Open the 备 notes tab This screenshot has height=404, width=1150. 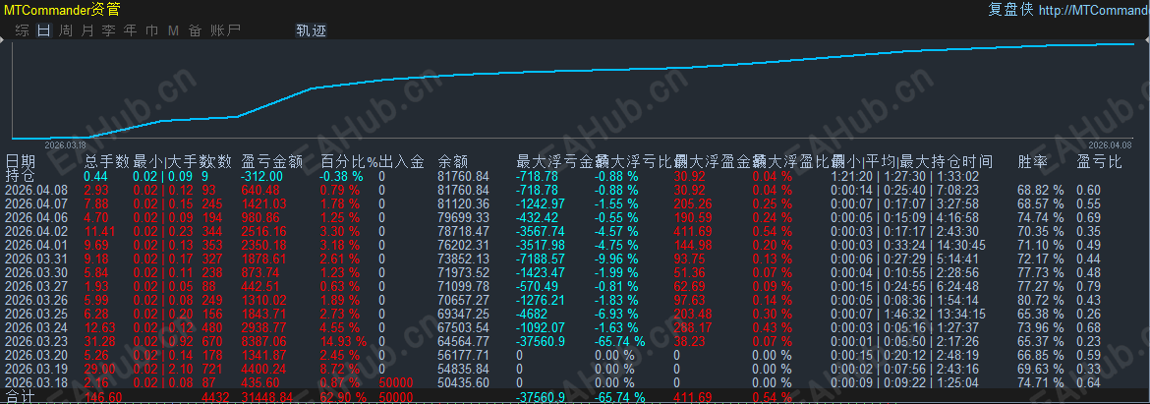195,30
